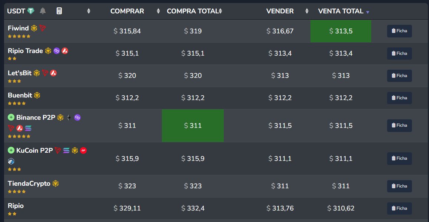The height and width of the screenshot is (222, 429).
Task: Select Ripio's $ 313,76 sell price
Action: [280, 208]
